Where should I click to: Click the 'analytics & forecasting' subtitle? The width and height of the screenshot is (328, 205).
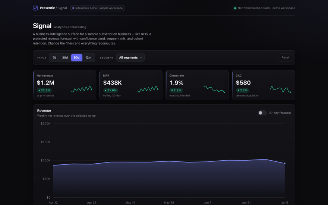70,27
